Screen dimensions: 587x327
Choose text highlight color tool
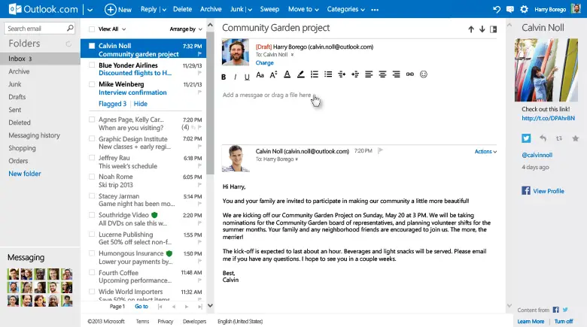pos(300,74)
